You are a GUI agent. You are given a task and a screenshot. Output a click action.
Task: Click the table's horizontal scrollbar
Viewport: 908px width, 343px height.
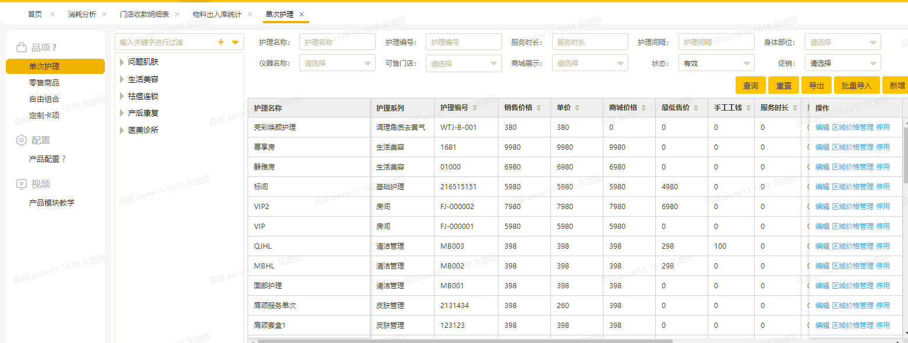[x=465, y=341]
